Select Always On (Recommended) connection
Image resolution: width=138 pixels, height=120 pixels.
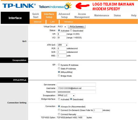59,106
